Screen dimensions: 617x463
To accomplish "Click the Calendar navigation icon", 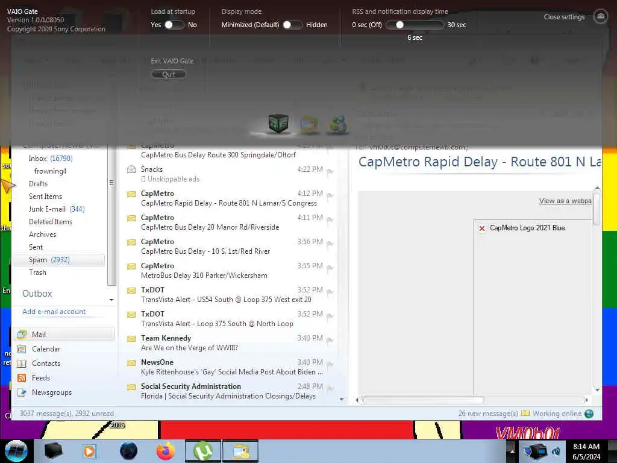I will [x=22, y=349].
